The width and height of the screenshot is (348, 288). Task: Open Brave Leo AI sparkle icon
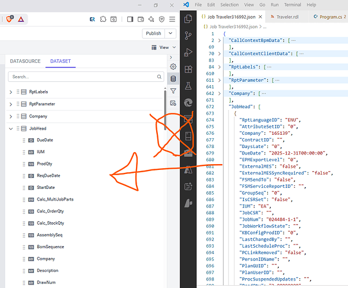[151, 20]
